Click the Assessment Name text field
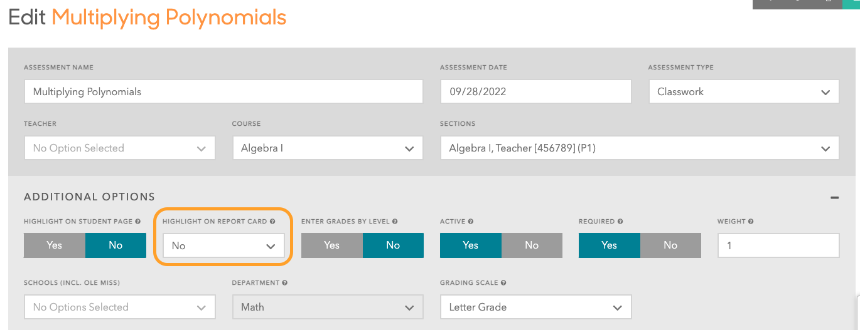860x330 pixels. [223, 92]
